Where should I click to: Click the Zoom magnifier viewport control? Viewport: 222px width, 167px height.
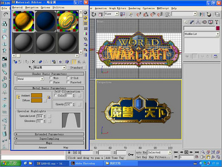(x=203, y=152)
